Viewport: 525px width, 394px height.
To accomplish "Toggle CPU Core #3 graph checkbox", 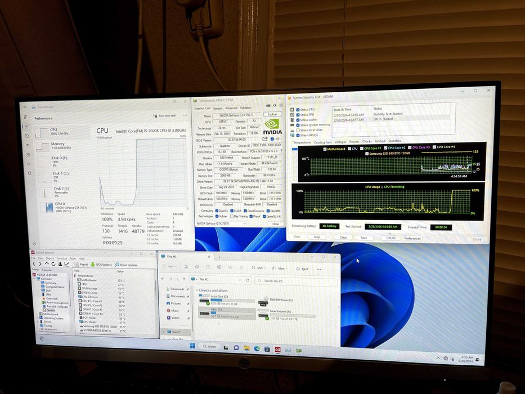I will pos(410,147).
